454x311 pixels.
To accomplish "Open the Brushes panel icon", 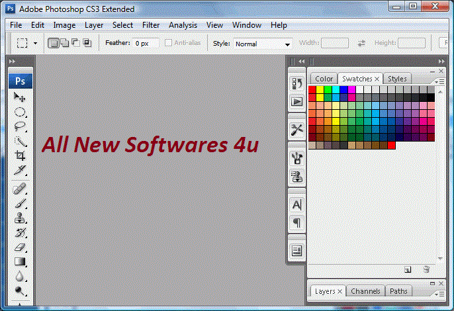I will click(296, 158).
